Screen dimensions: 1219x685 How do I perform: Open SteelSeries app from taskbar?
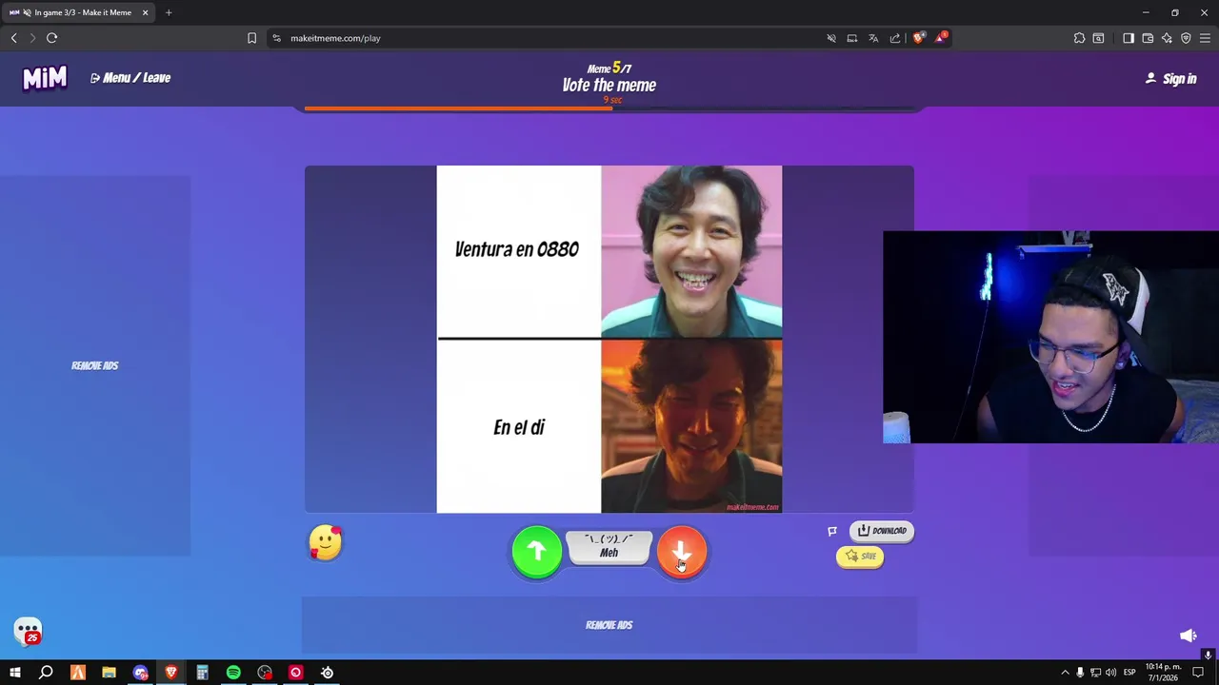327,673
